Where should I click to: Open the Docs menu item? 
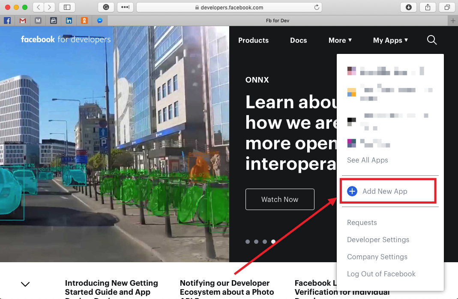tap(299, 40)
